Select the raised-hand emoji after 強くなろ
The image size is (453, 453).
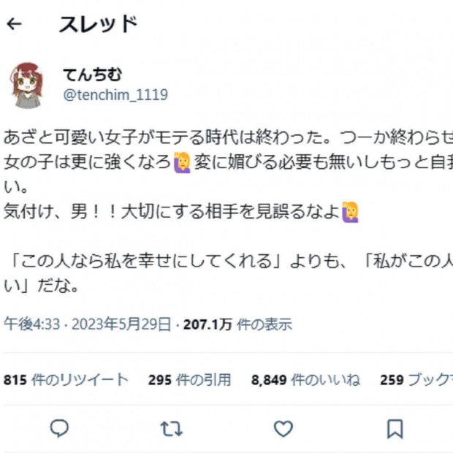[182, 163]
